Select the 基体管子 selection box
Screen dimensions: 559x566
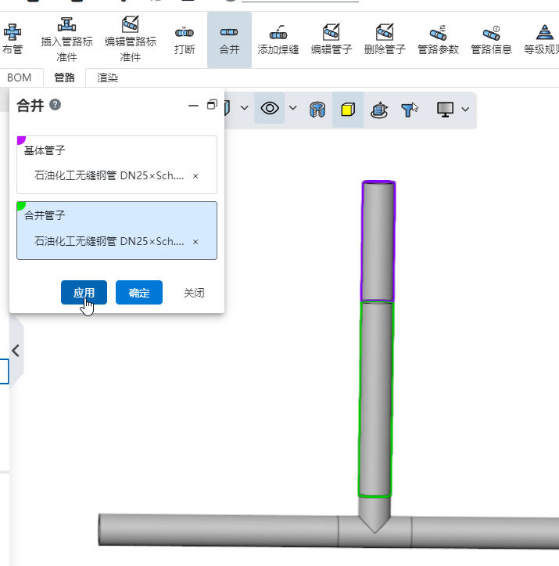tap(116, 164)
